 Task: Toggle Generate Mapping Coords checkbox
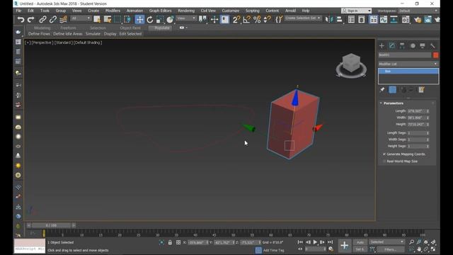pos(384,154)
